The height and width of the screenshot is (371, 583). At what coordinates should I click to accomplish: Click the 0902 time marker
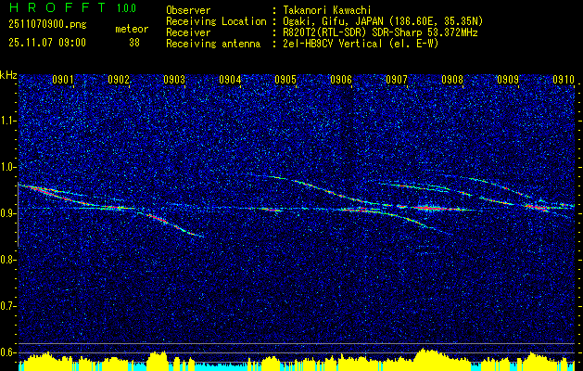pyautogui.click(x=119, y=80)
